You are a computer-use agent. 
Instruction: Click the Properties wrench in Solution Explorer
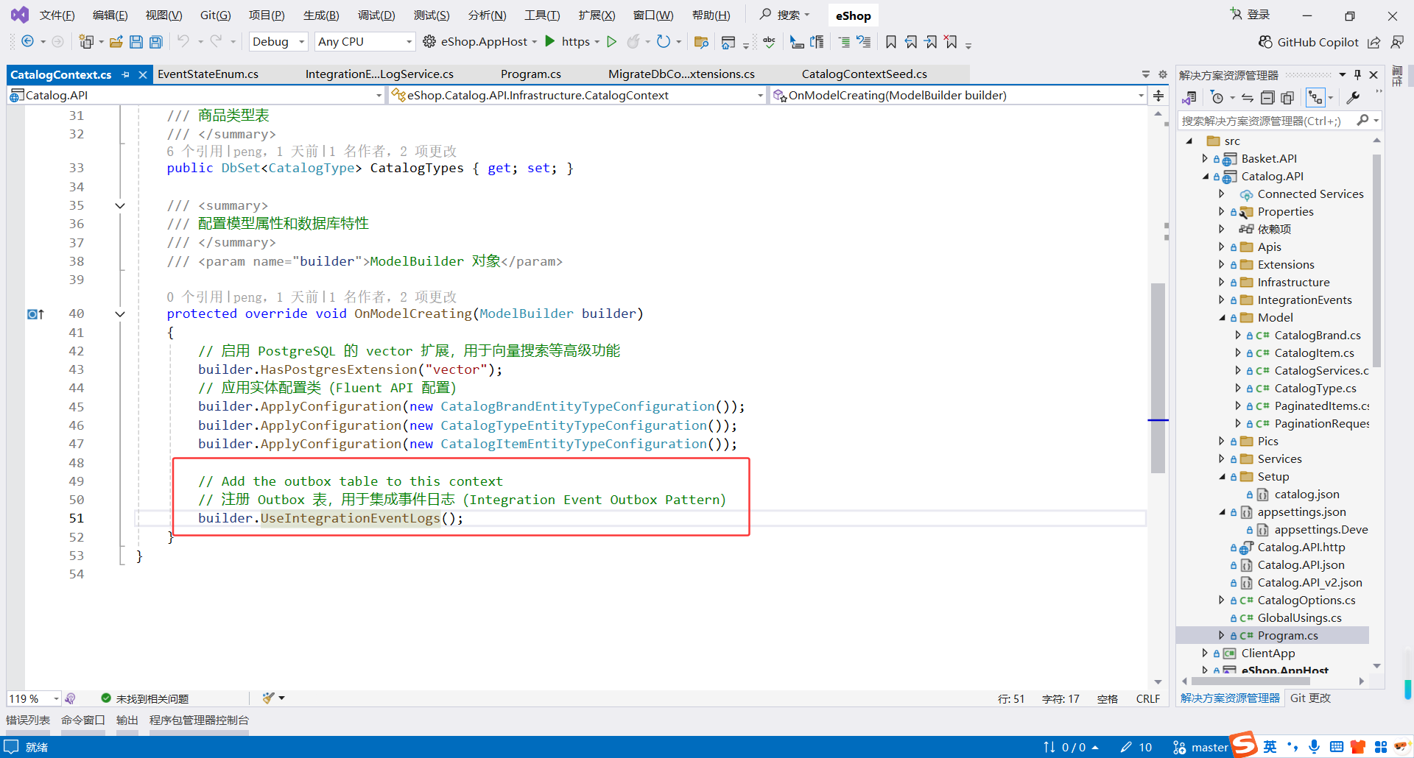[x=1354, y=97]
